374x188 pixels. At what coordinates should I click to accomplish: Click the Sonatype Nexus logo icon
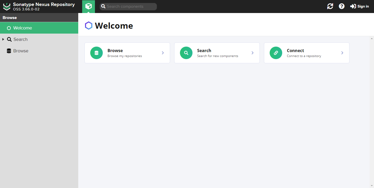tap(7, 7)
